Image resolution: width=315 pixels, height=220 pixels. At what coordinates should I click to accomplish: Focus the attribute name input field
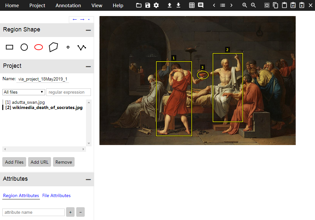coord(34,212)
